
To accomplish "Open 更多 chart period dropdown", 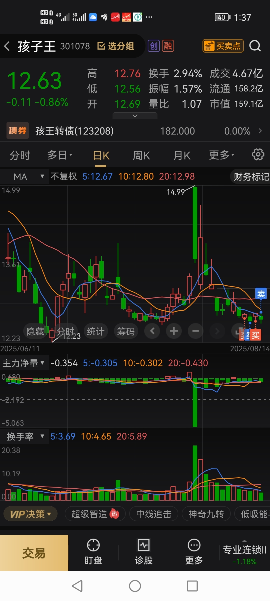I will [x=222, y=155].
